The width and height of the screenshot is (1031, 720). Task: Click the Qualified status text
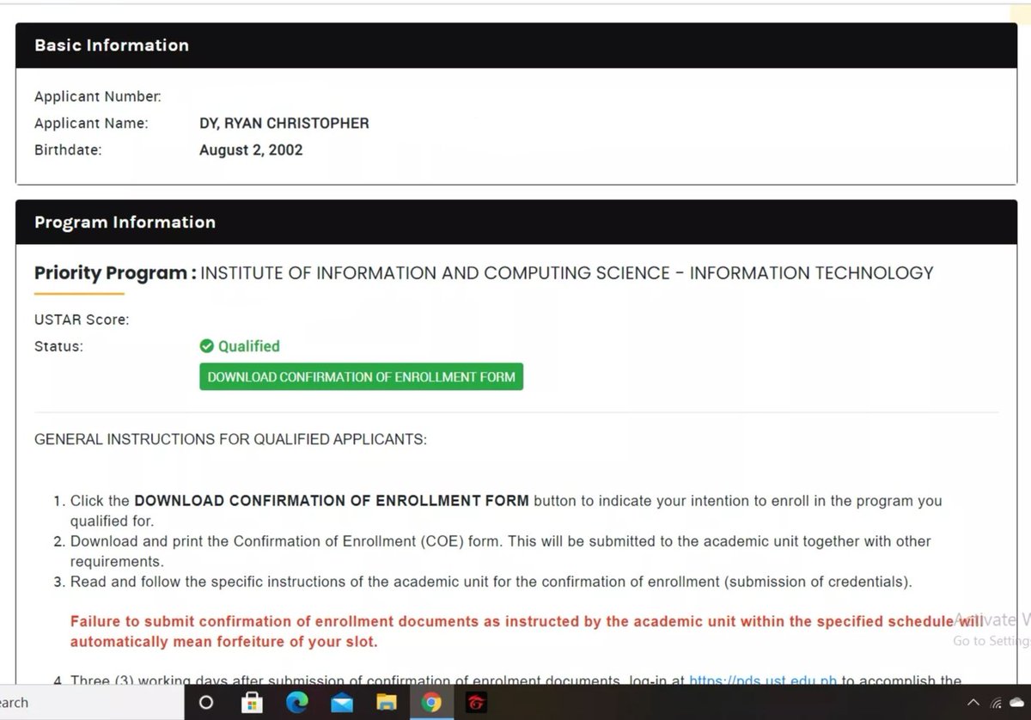coord(249,346)
